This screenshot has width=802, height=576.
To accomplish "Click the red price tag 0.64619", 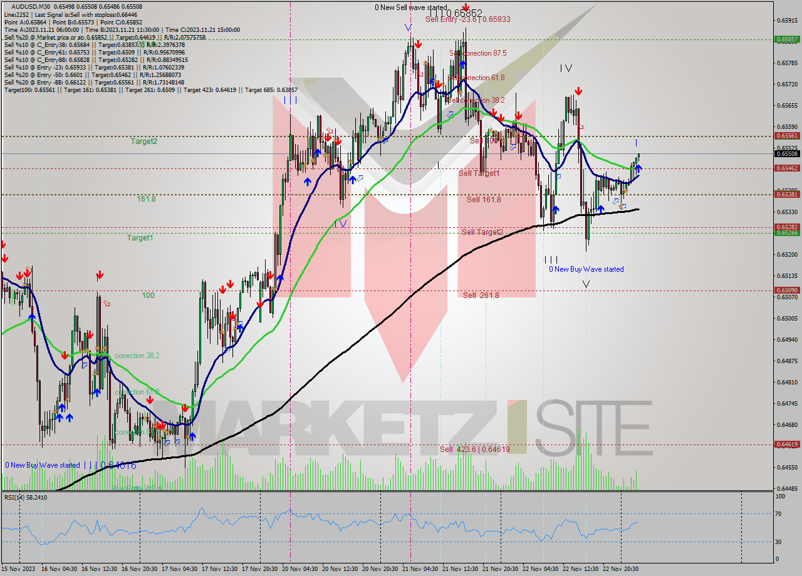I will 787,445.
